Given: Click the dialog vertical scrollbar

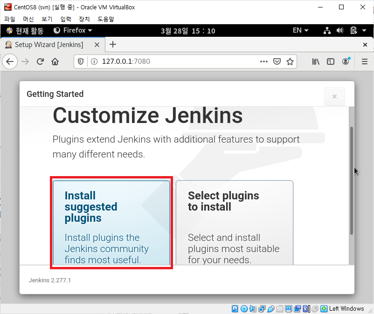Looking at the screenshot, I should coord(351,181).
